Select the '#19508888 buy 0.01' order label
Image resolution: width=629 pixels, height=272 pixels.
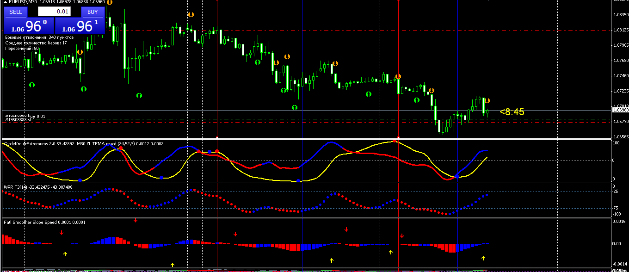pyautogui.click(x=25, y=116)
